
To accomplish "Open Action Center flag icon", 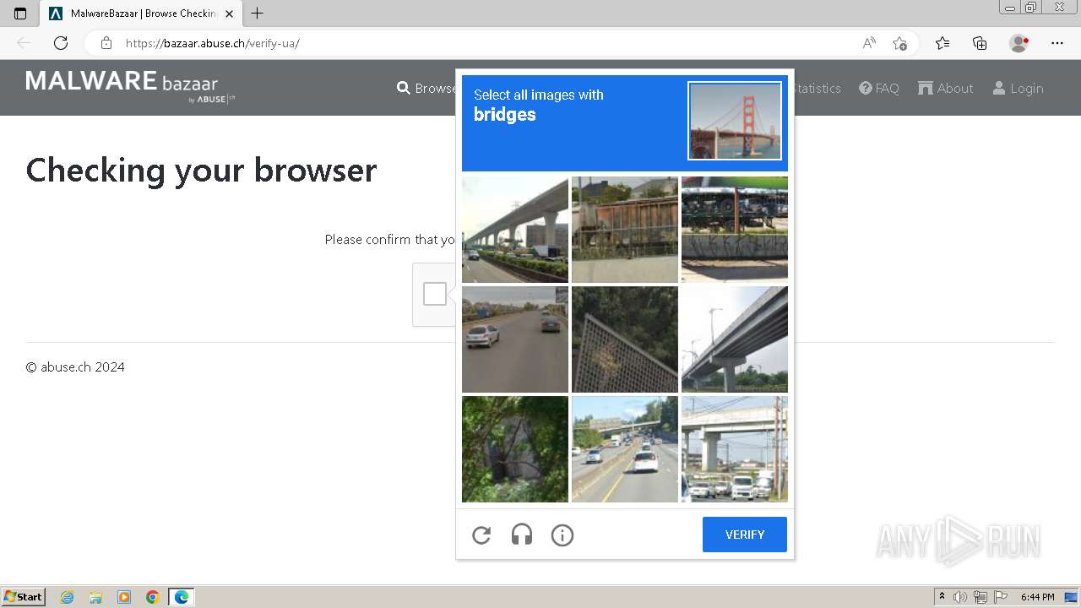I will (1001, 597).
